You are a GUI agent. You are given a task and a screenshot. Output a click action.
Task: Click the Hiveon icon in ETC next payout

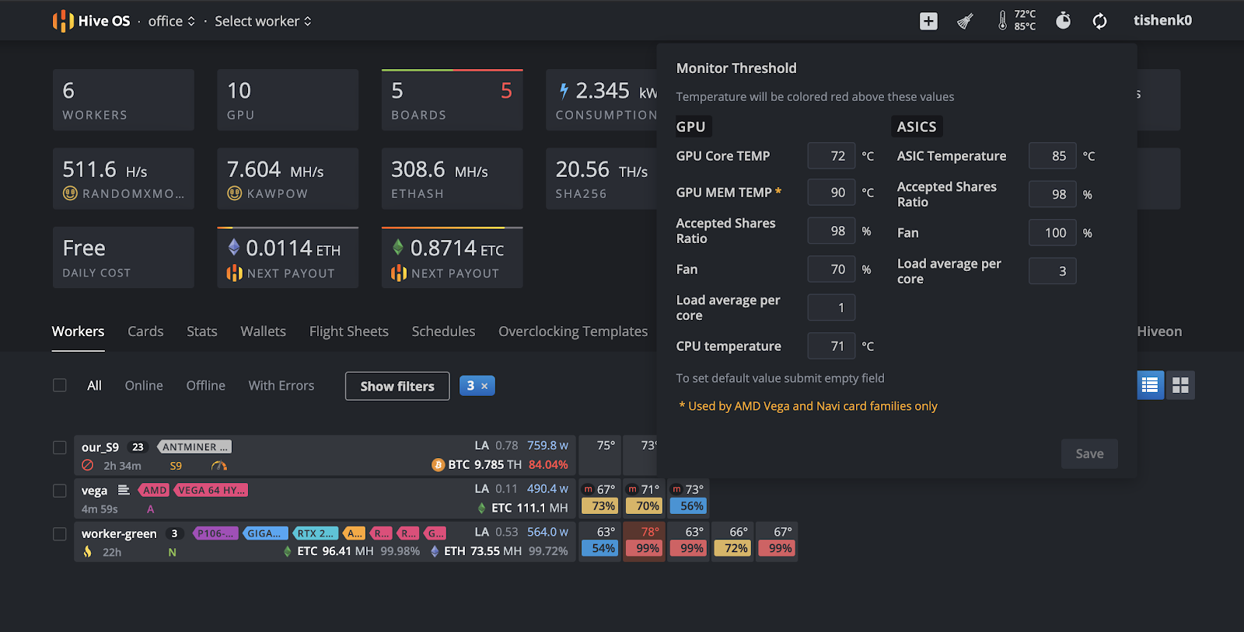click(399, 273)
